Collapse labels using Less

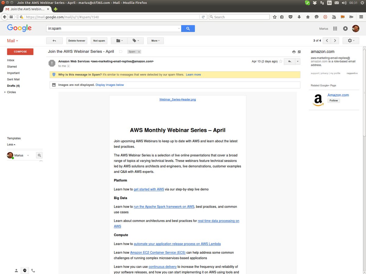click(x=11, y=145)
